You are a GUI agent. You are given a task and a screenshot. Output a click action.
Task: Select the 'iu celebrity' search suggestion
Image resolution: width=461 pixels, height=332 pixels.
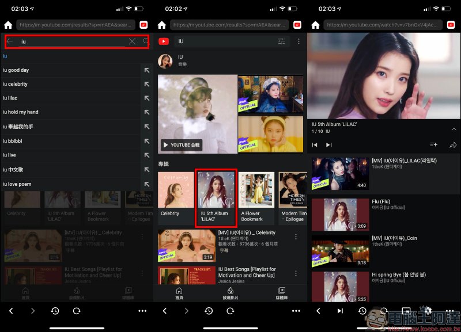click(x=16, y=84)
